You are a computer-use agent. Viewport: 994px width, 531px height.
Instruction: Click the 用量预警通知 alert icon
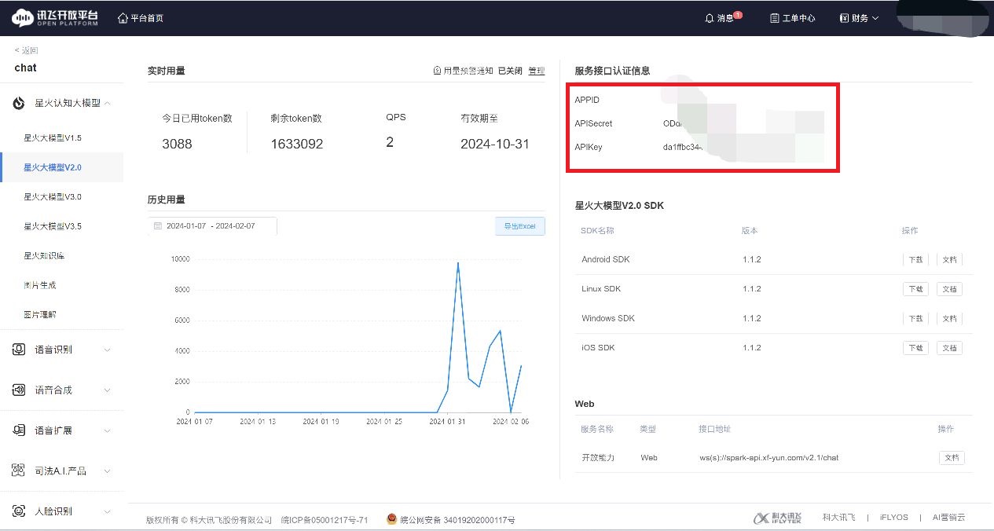click(x=437, y=71)
